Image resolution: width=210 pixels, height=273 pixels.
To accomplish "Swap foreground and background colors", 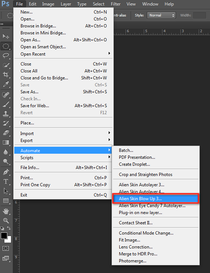I will [x=9, y=228].
